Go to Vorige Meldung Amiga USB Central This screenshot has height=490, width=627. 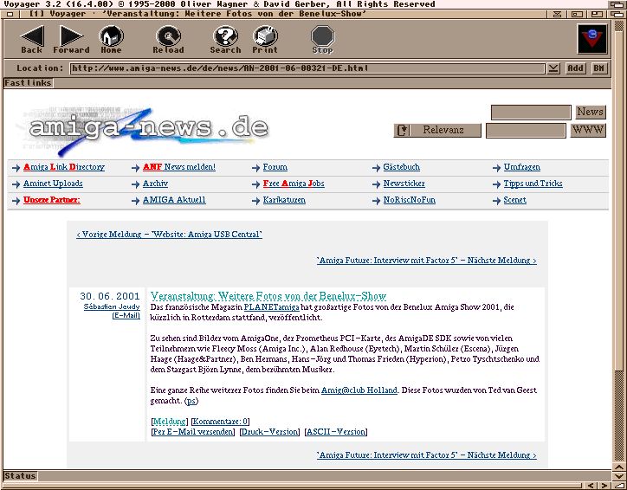coord(169,235)
